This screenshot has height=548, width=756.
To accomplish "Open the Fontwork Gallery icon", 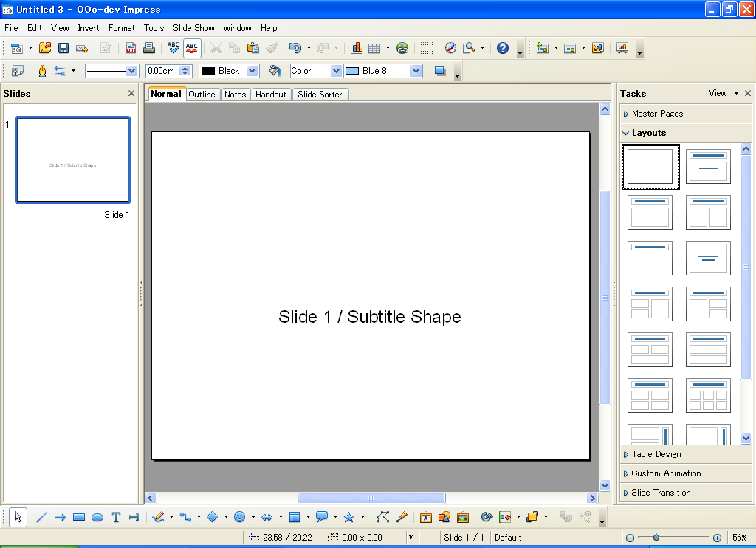I will [426, 517].
